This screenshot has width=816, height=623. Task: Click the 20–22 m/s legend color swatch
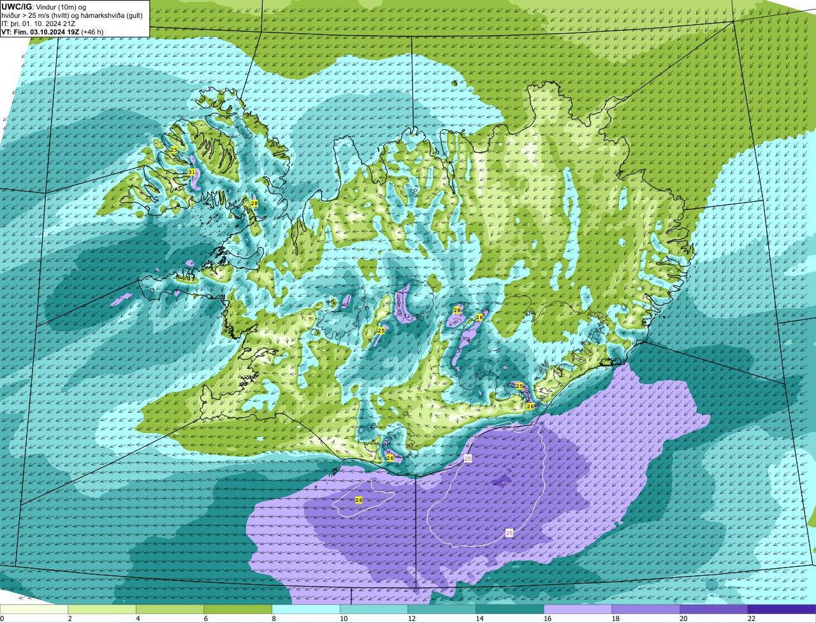pyautogui.click(x=714, y=610)
